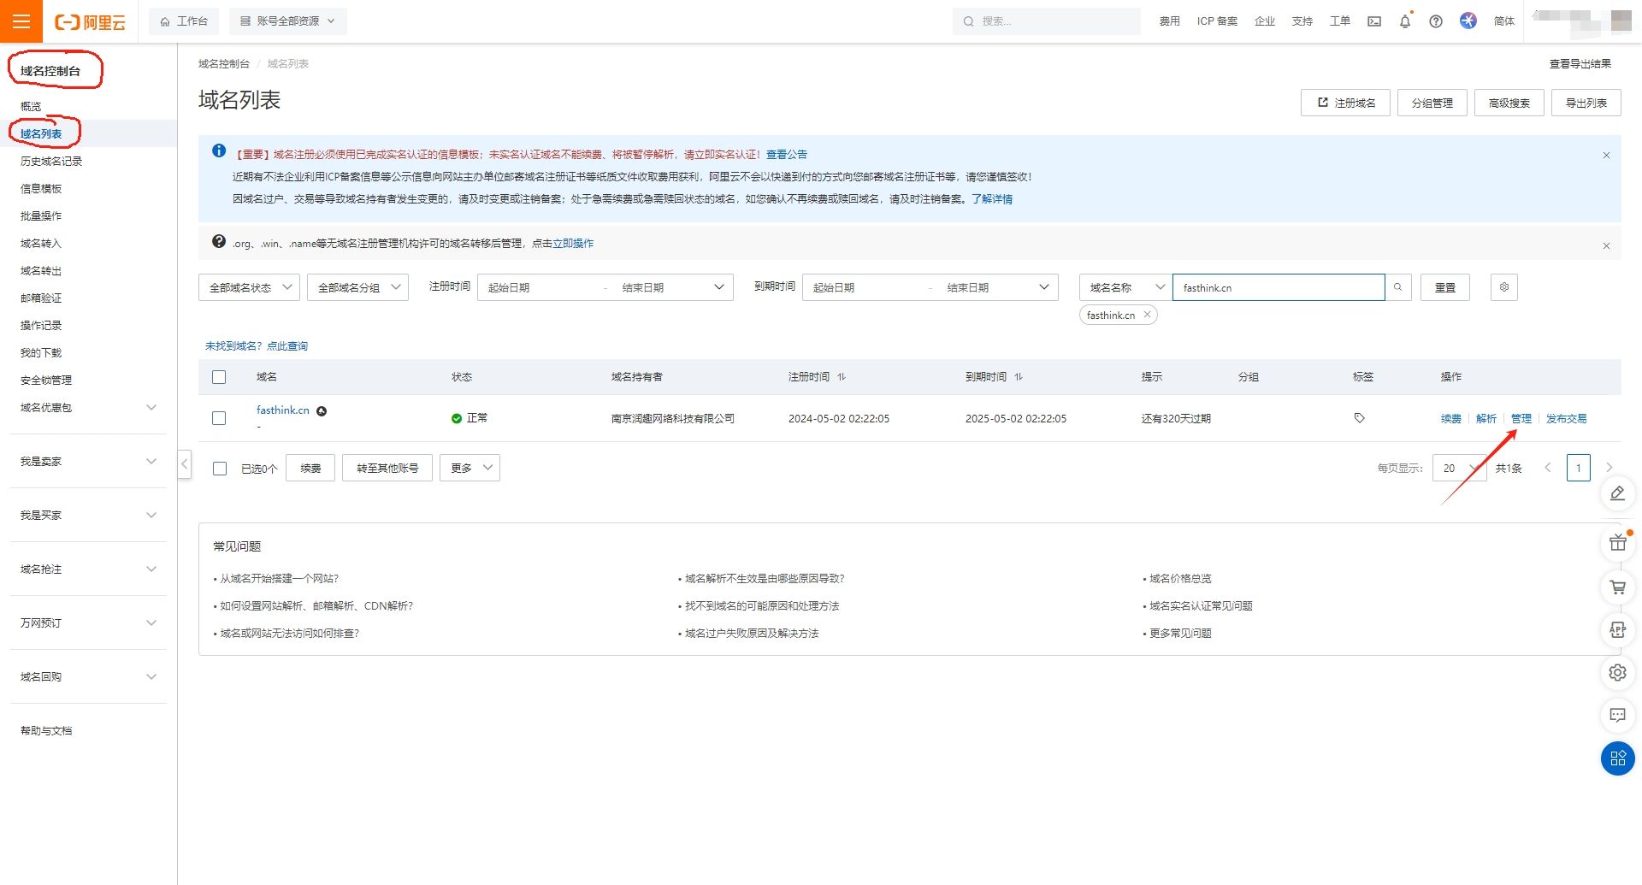Open the per-page count dropdown
Viewport: 1642px width, 885px height.
coord(1460,468)
